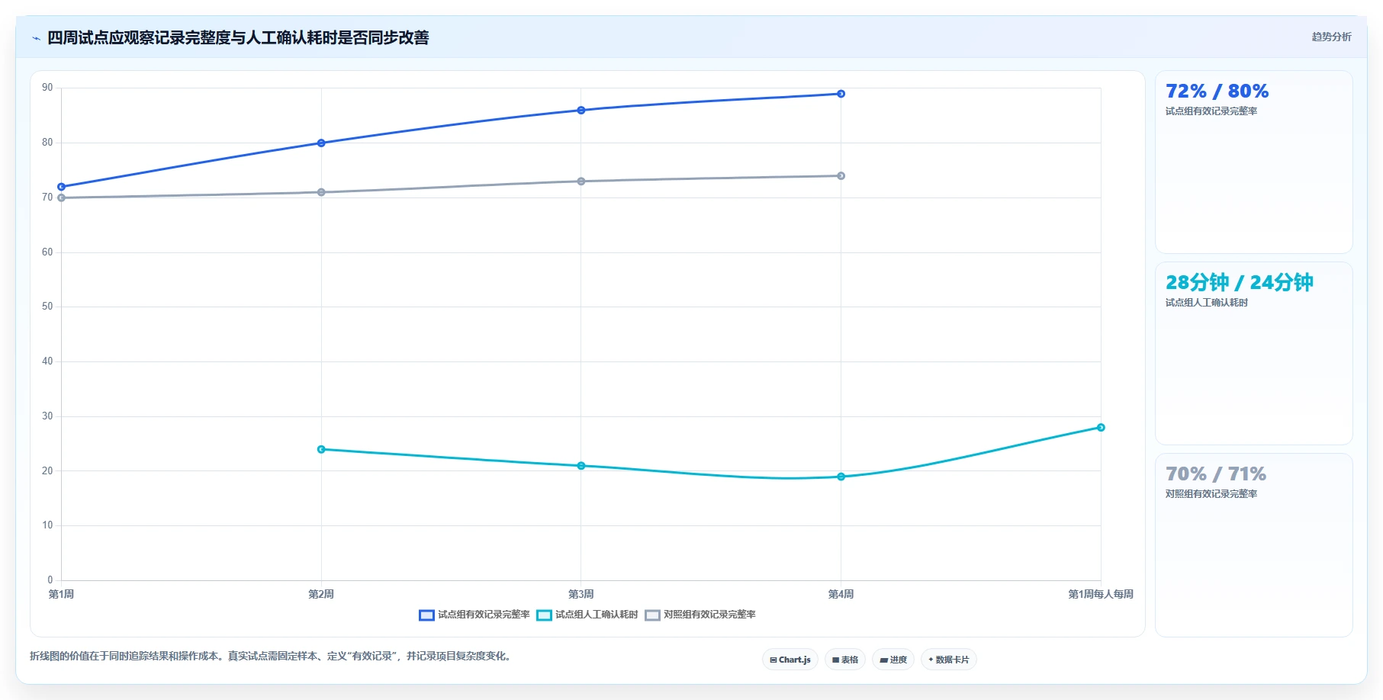Toggle the 试点组有效记录完整率 legend item
The height and width of the screenshot is (700, 1383).
click(x=474, y=615)
